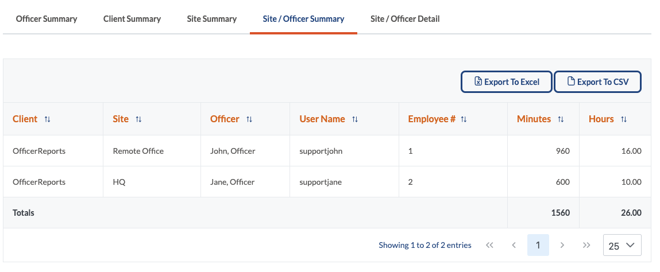Sort by Site column arrows icon
The image size is (660, 272).
pyautogui.click(x=139, y=119)
